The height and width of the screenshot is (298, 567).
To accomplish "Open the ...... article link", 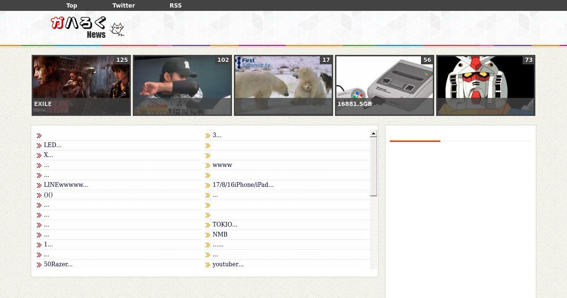I will pyautogui.click(x=218, y=245).
